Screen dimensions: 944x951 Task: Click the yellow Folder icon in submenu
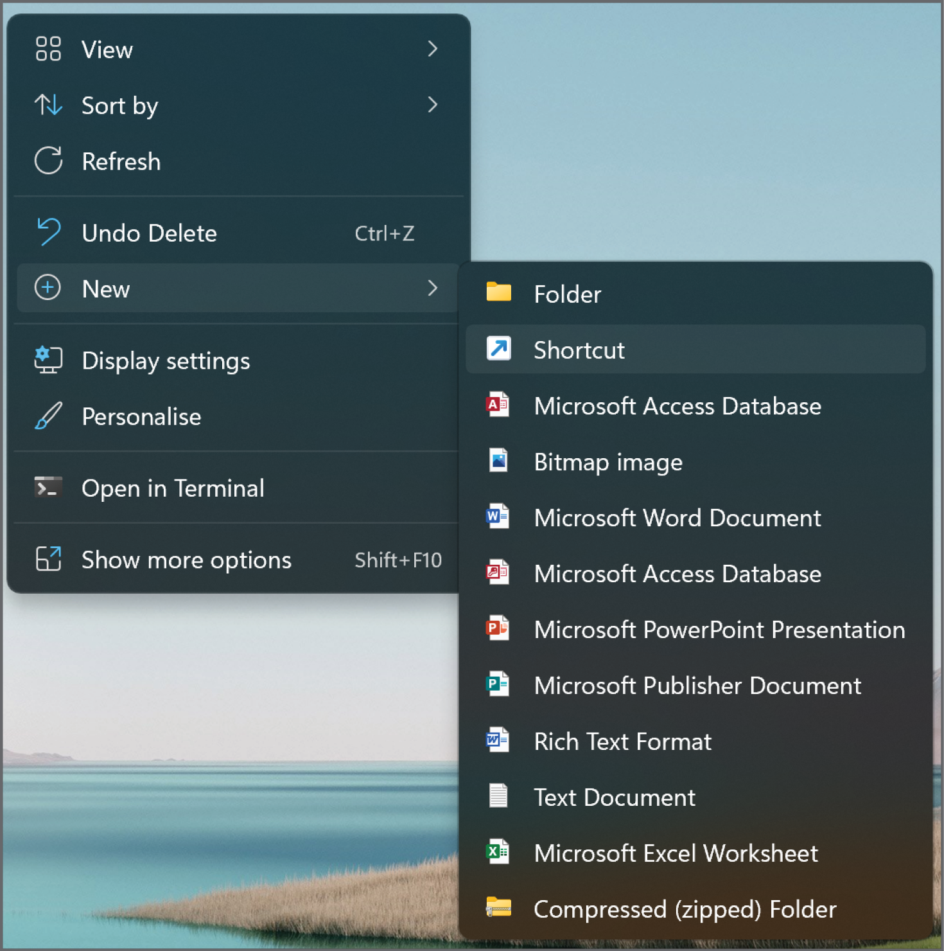click(498, 292)
